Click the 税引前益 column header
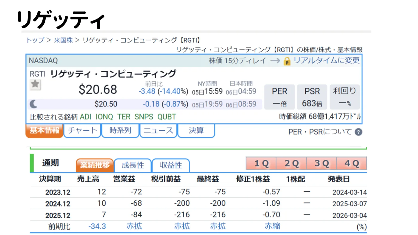 point(166,179)
